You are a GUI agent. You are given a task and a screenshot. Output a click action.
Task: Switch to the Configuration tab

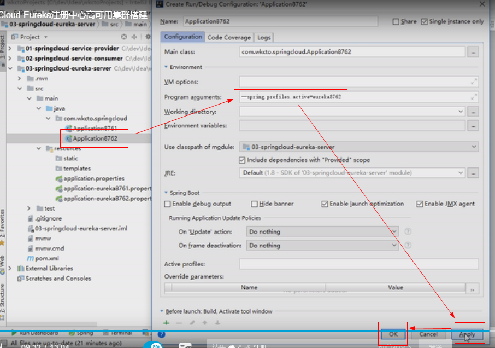183,37
